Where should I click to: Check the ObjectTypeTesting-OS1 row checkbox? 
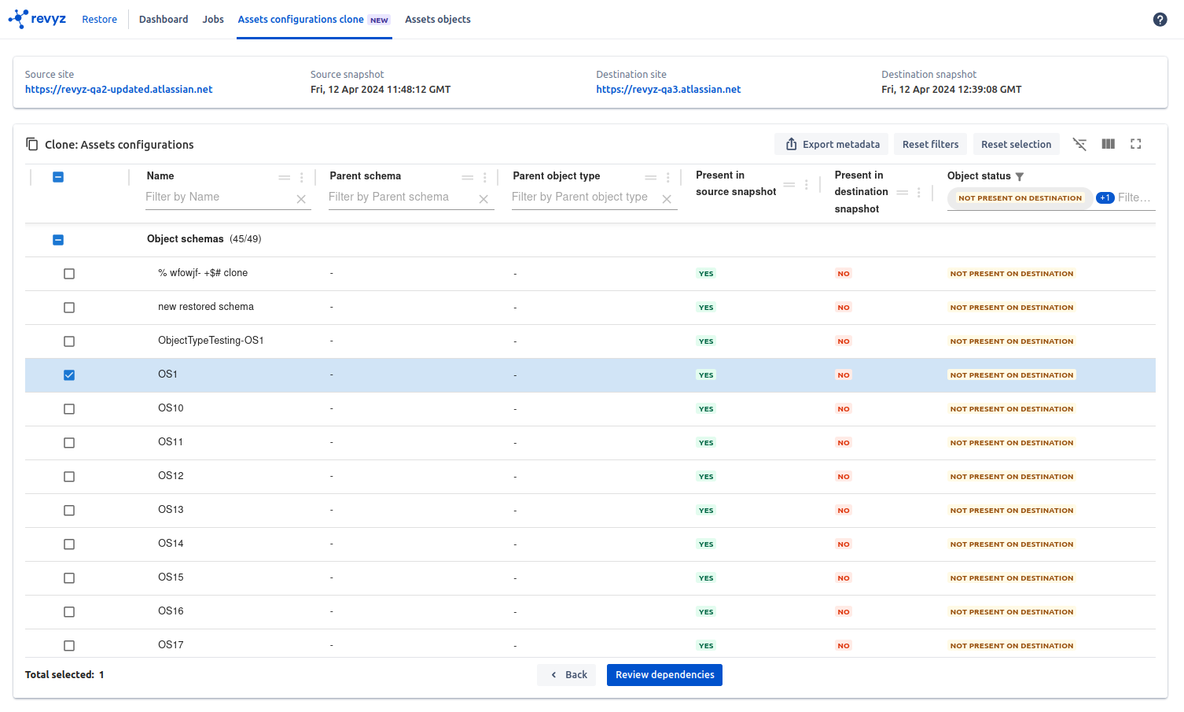point(69,341)
